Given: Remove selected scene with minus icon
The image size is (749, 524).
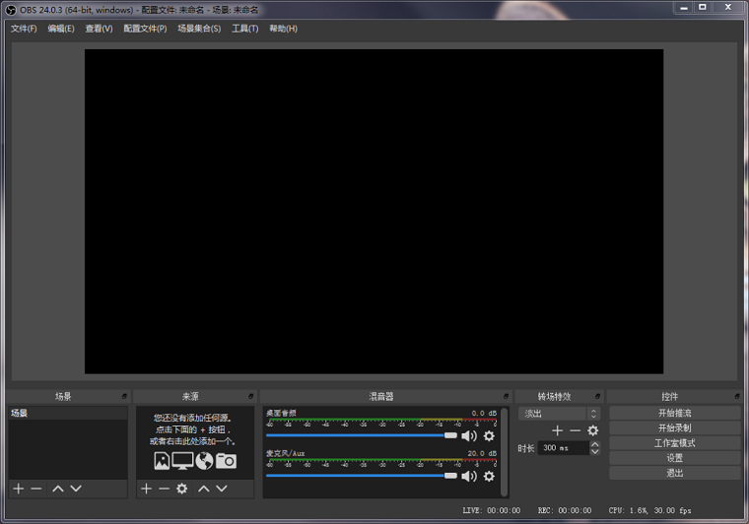Looking at the screenshot, I should 36,489.
